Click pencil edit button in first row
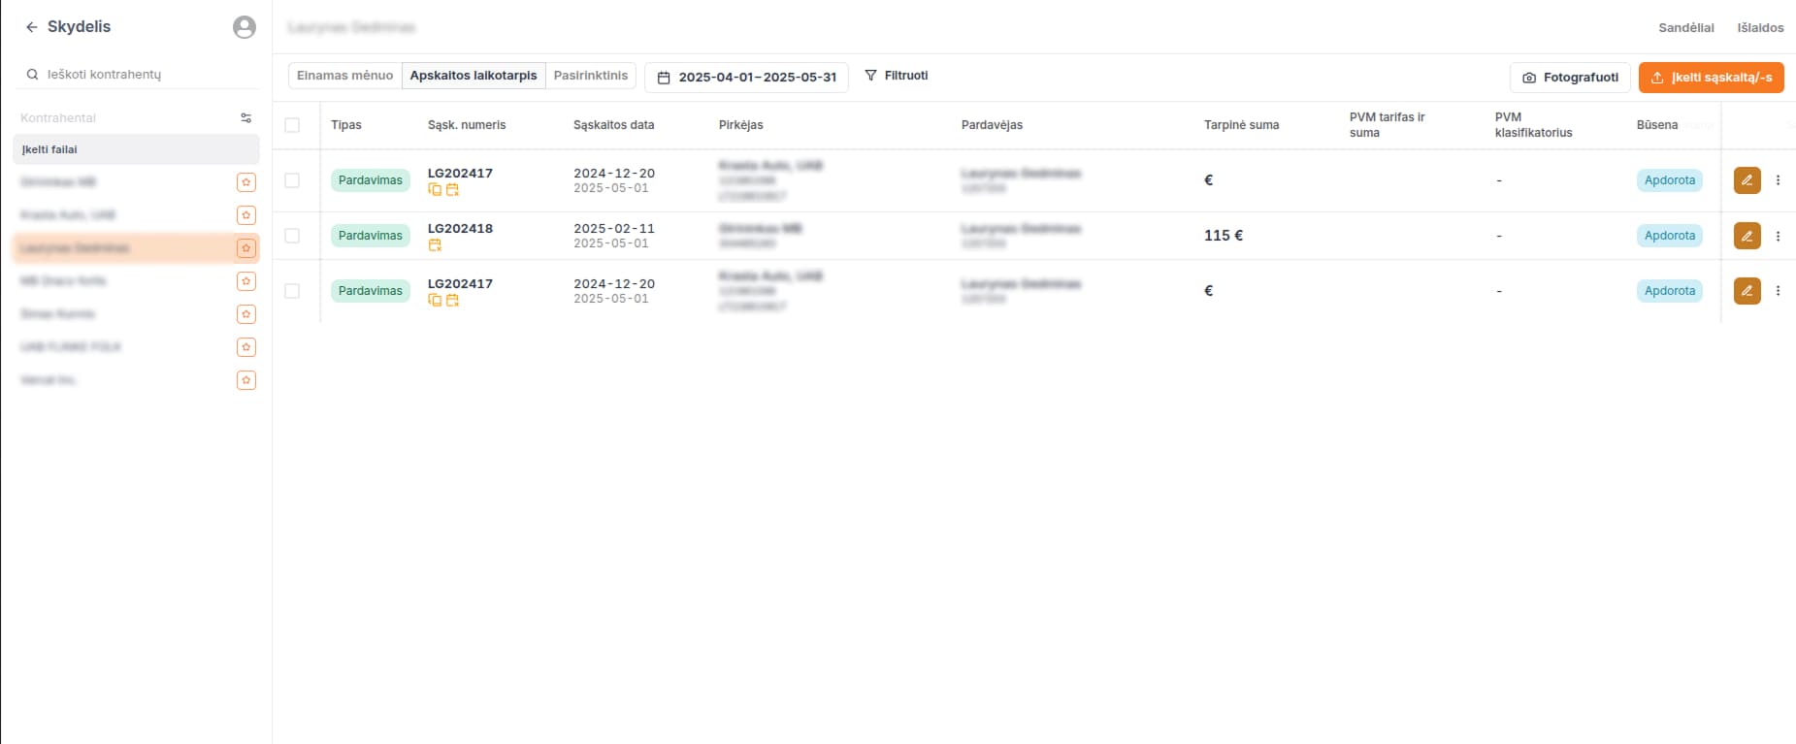The image size is (1796, 744). point(1747,180)
